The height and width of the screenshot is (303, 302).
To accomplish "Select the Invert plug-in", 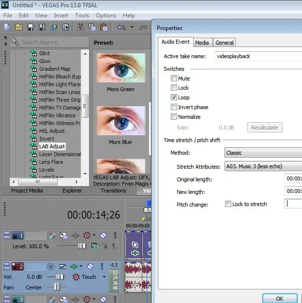I will click(x=46, y=139).
